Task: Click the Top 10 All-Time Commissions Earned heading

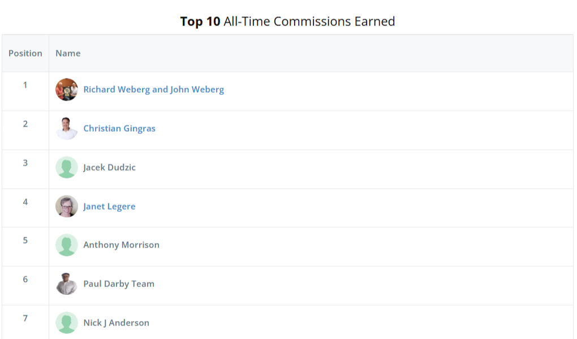Action: (x=287, y=21)
